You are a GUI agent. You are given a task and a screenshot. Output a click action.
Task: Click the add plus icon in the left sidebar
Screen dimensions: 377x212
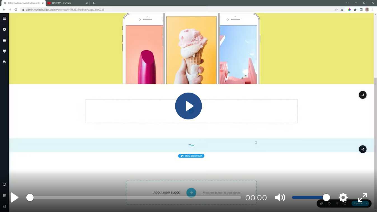(x=4, y=29)
